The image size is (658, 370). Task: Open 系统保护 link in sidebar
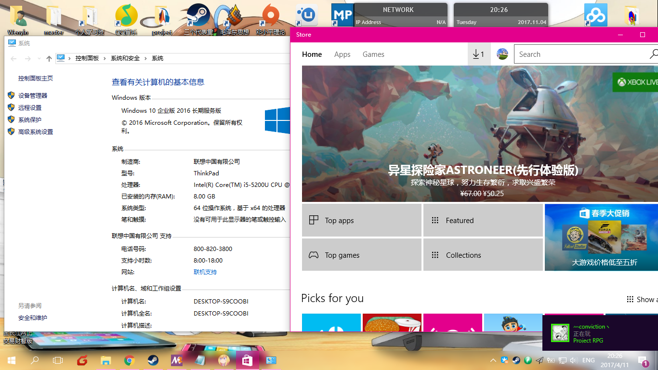(x=30, y=120)
